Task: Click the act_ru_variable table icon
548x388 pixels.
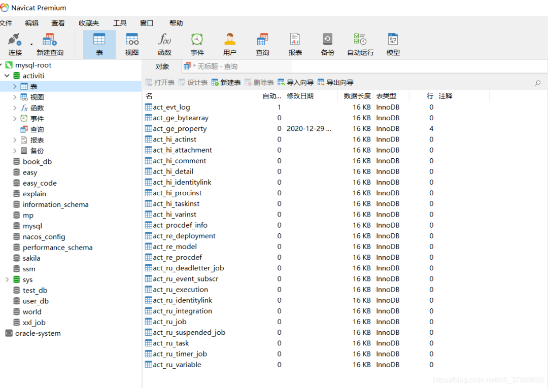Action: (x=149, y=365)
